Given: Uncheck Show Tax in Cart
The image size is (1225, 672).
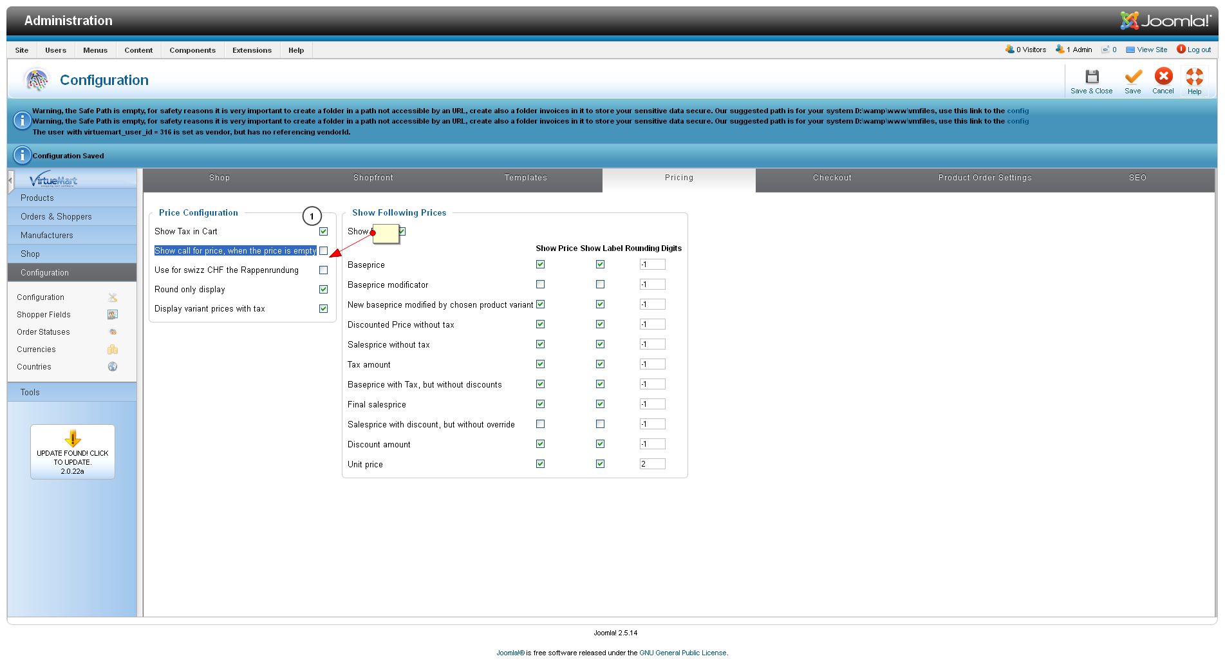Looking at the screenshot, I should click(324, 232).
